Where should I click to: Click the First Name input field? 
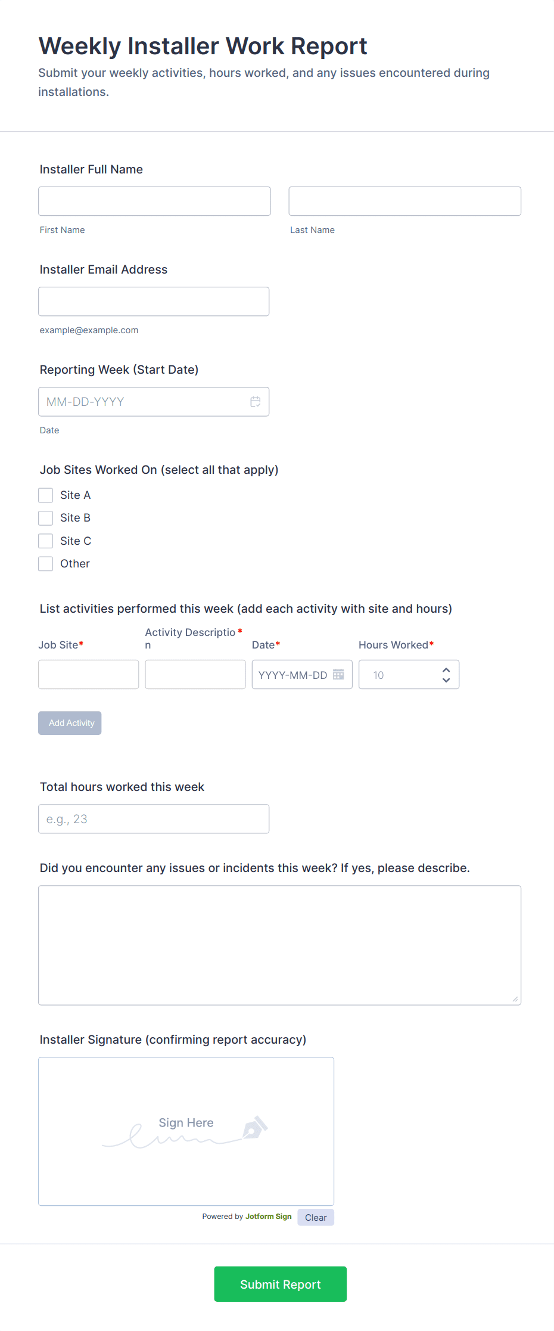click(154, 201)
